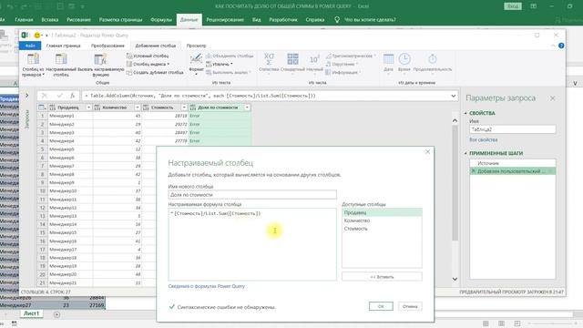This screenshot has height=328, width=583.
Task: Click the preview scrollbar down arrow
Action: click(x=455, y=279)
